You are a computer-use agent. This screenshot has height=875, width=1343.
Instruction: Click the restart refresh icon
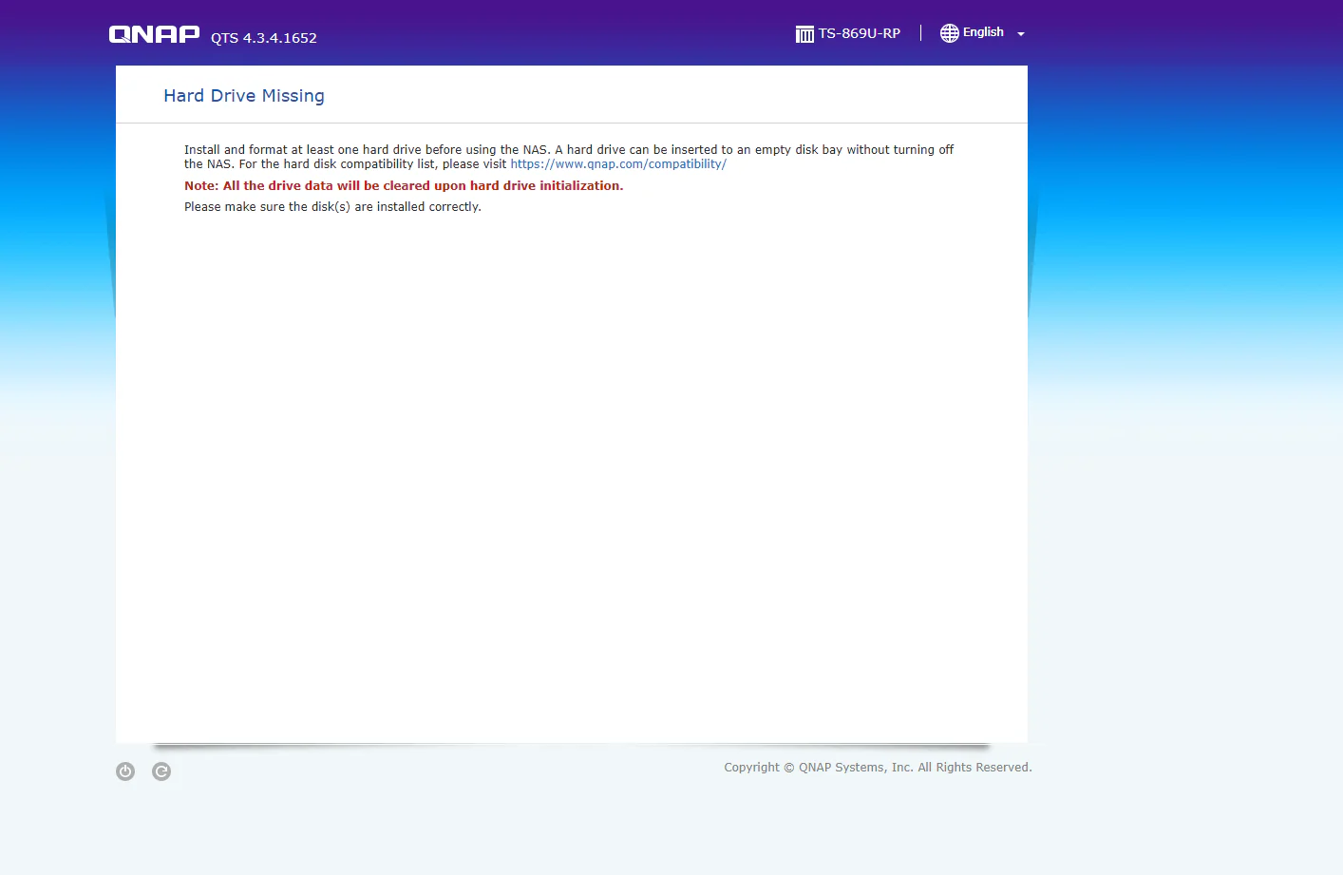click(161, 771)
